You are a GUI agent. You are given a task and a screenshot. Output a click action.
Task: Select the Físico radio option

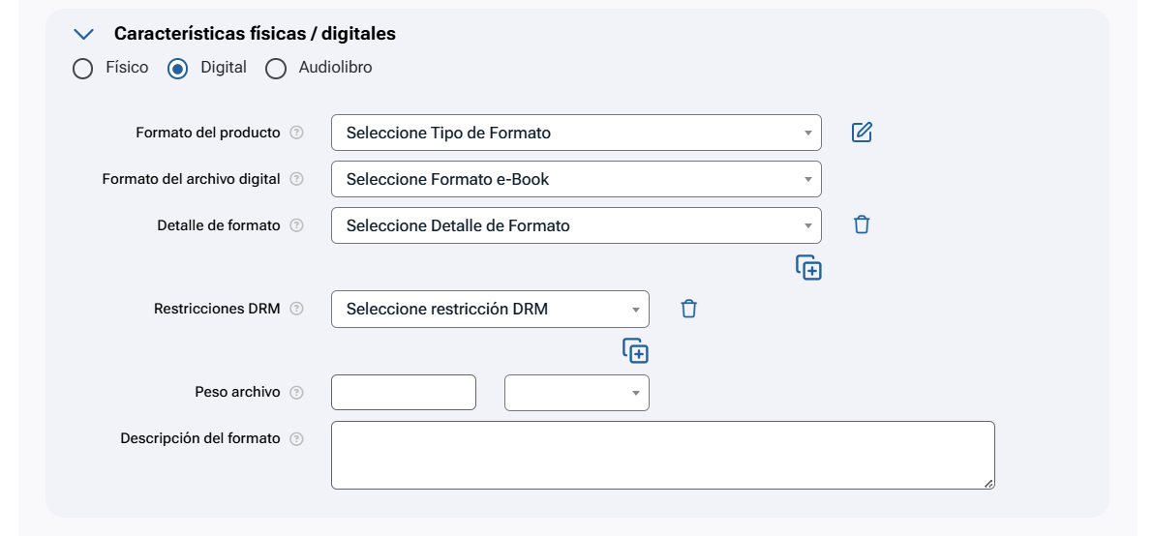tap(83, 69)
